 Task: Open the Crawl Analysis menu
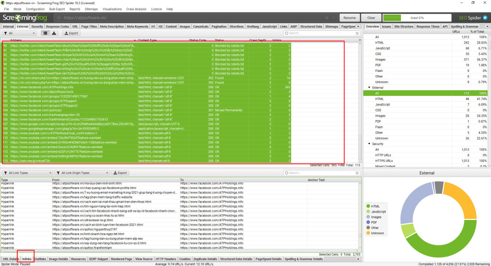pos(135,9)
